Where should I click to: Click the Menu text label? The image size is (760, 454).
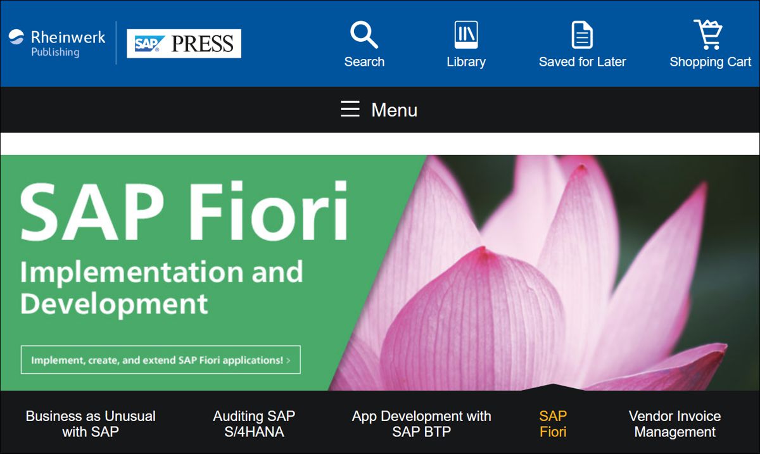[394, 110]
